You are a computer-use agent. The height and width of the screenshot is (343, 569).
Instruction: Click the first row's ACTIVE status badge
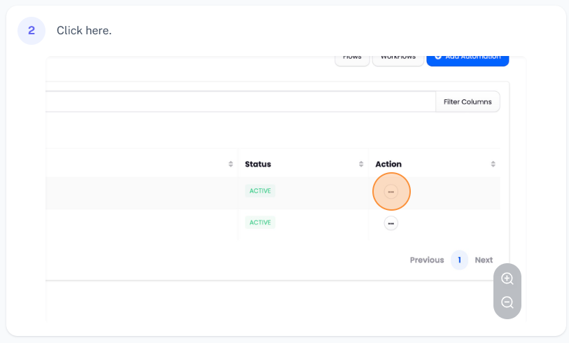click(260, 190)
